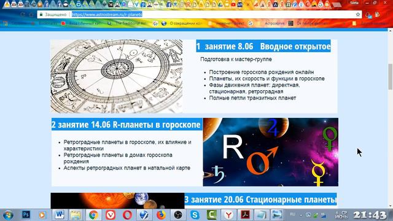Image resolution: width=393 pixels, height=221 pixels.
Task: Click heading 3 занятие 20.06 Стационарные планеты
Action: coord(260,200)
